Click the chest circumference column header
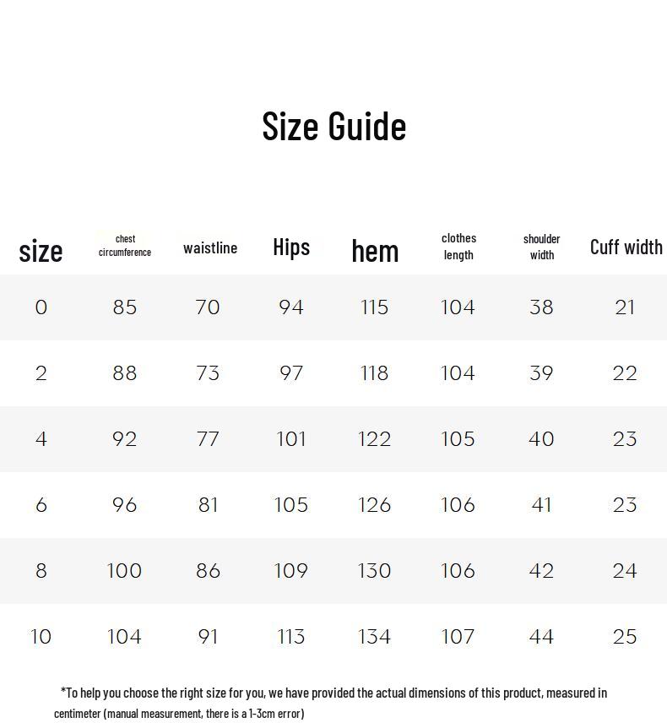The height and width of the screenshot is (723, 667). 125,246
